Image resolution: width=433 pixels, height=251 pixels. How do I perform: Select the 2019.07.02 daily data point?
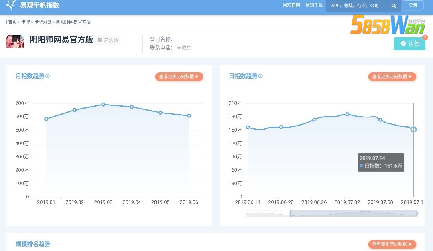click(x=347, y=114)
